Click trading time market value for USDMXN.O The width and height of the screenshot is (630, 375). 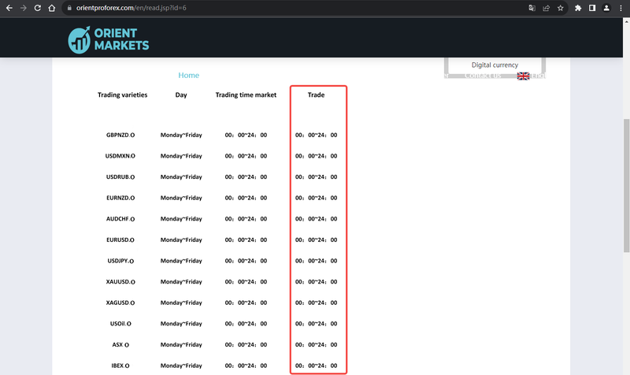click(246, 156)
